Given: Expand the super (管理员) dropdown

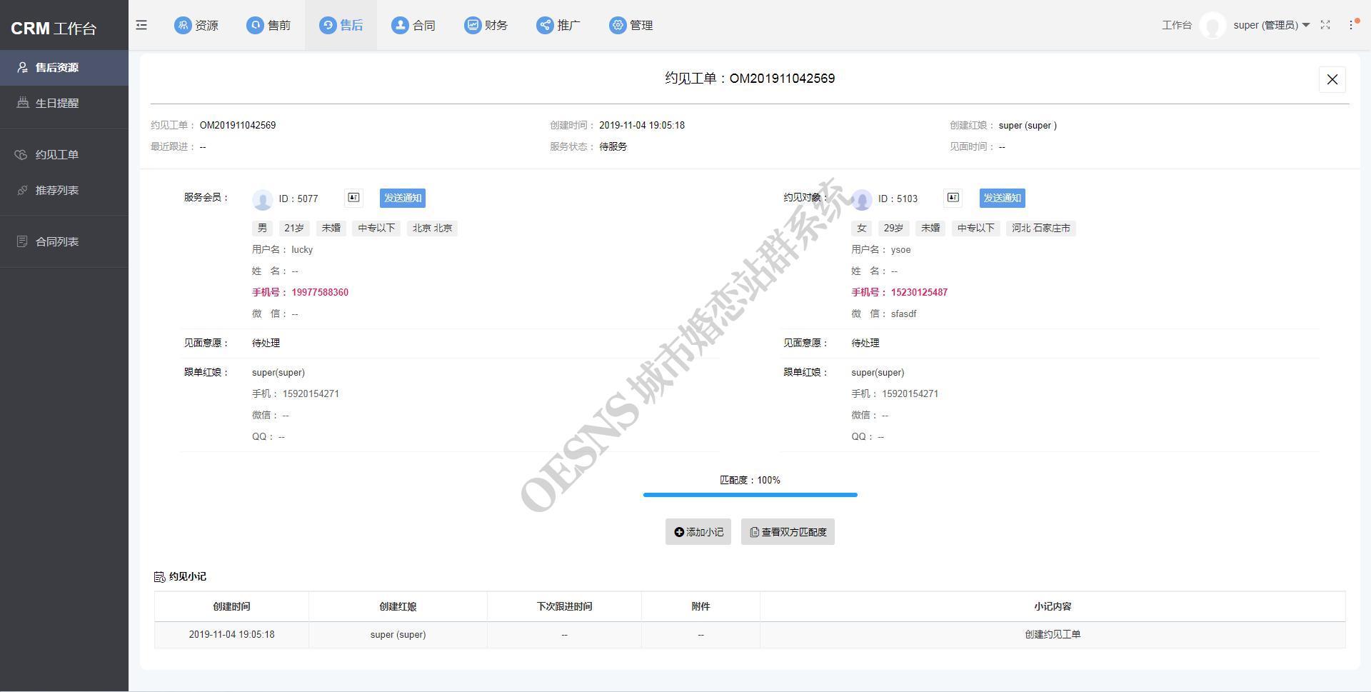Looking at the screenshot, I should click(x=1271, y=25).
